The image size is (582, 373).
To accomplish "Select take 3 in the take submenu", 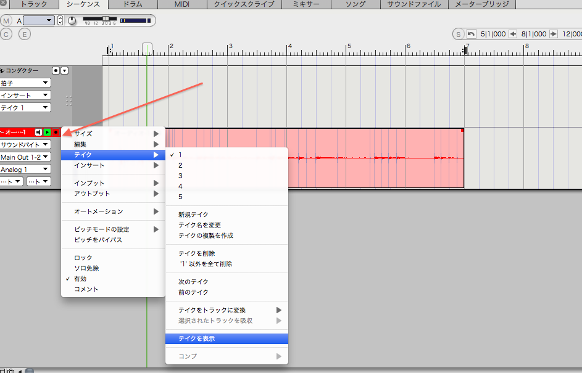I will point(227,176).
